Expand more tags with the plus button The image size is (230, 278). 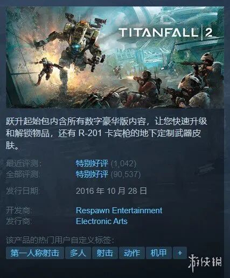pyautogui.click(x=180, y=253)
